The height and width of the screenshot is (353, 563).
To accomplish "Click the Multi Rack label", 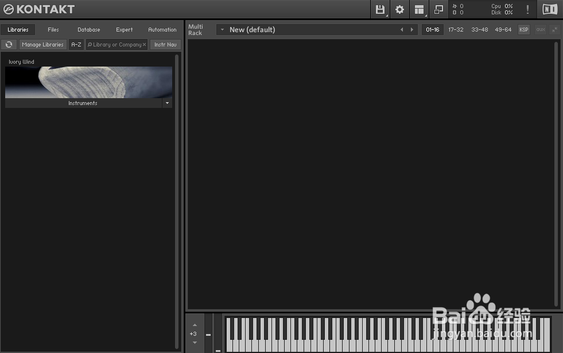I will coord(195,29).
